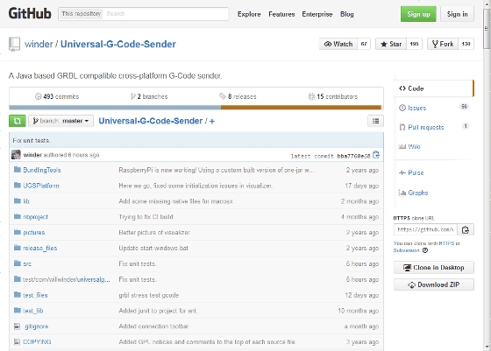Click the latest commit hash bba7768e68

pos(353,156)
